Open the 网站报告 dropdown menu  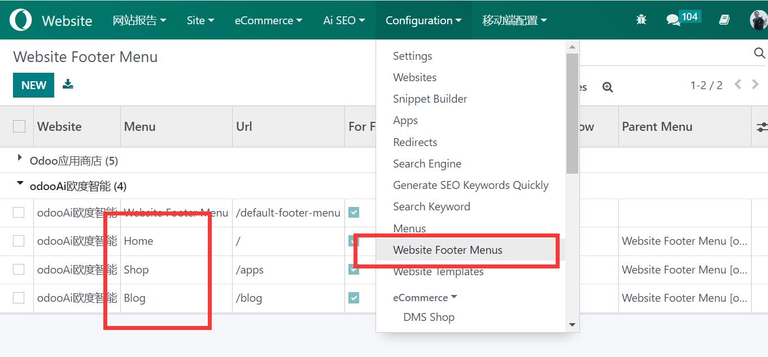[139, 20]
